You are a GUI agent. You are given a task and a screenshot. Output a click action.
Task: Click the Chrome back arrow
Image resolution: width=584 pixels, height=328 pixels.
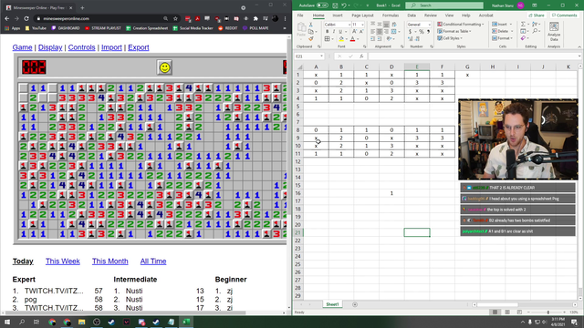[x=7, y=18]
